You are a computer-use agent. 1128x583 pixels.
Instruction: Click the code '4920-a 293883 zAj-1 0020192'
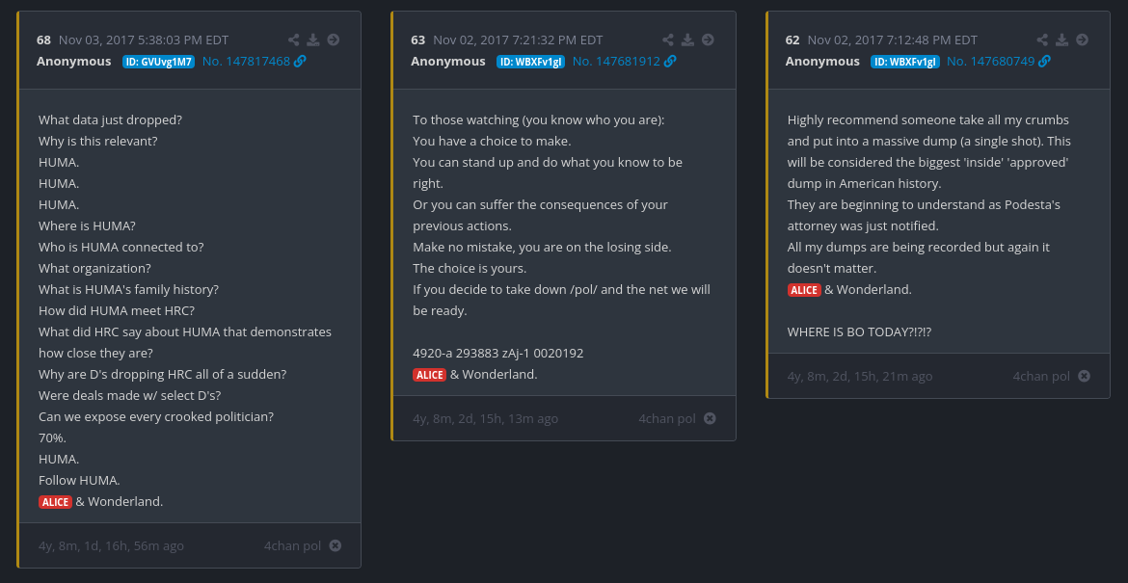click(x=498, y=353)
